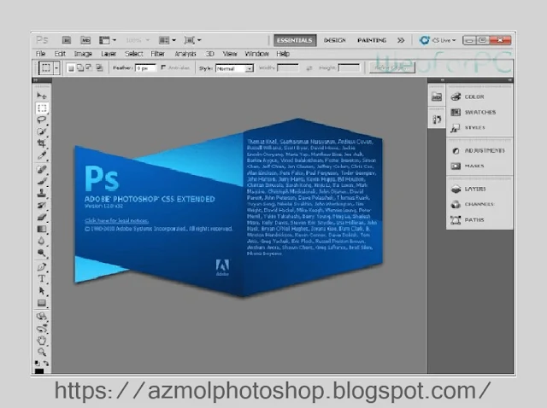Switch to the Essentials workspace
Viewport: 547px width, 408px height.
(x=295, y=40)
